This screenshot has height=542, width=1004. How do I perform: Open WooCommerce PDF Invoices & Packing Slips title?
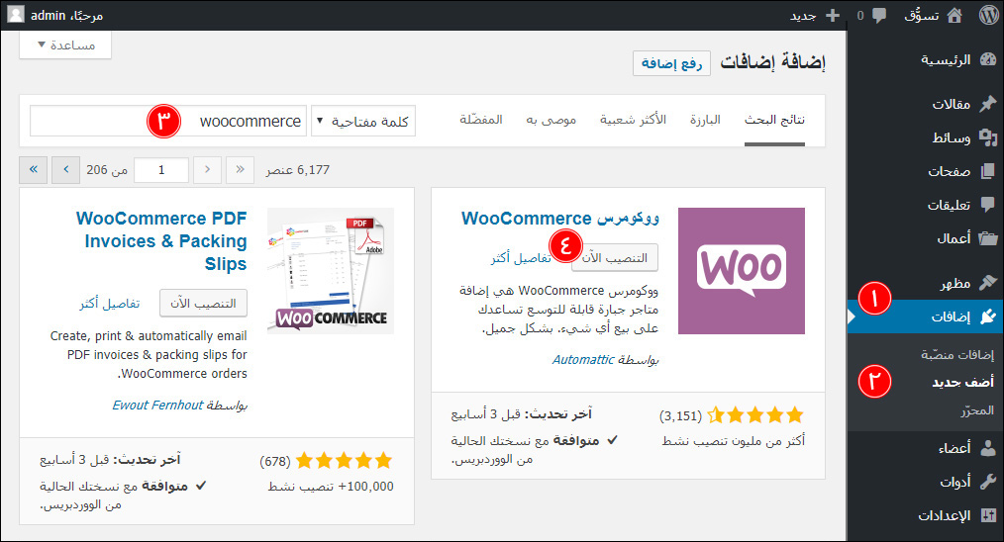click(x=161, y=241)
